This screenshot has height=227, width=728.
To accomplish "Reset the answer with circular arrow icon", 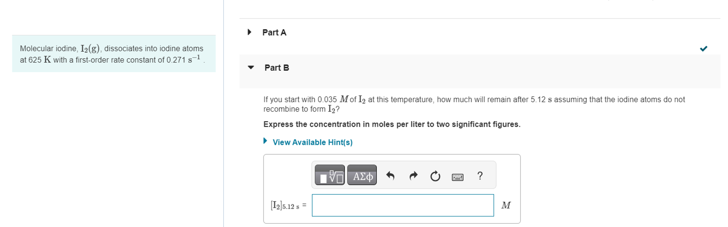I will [435, 176].
